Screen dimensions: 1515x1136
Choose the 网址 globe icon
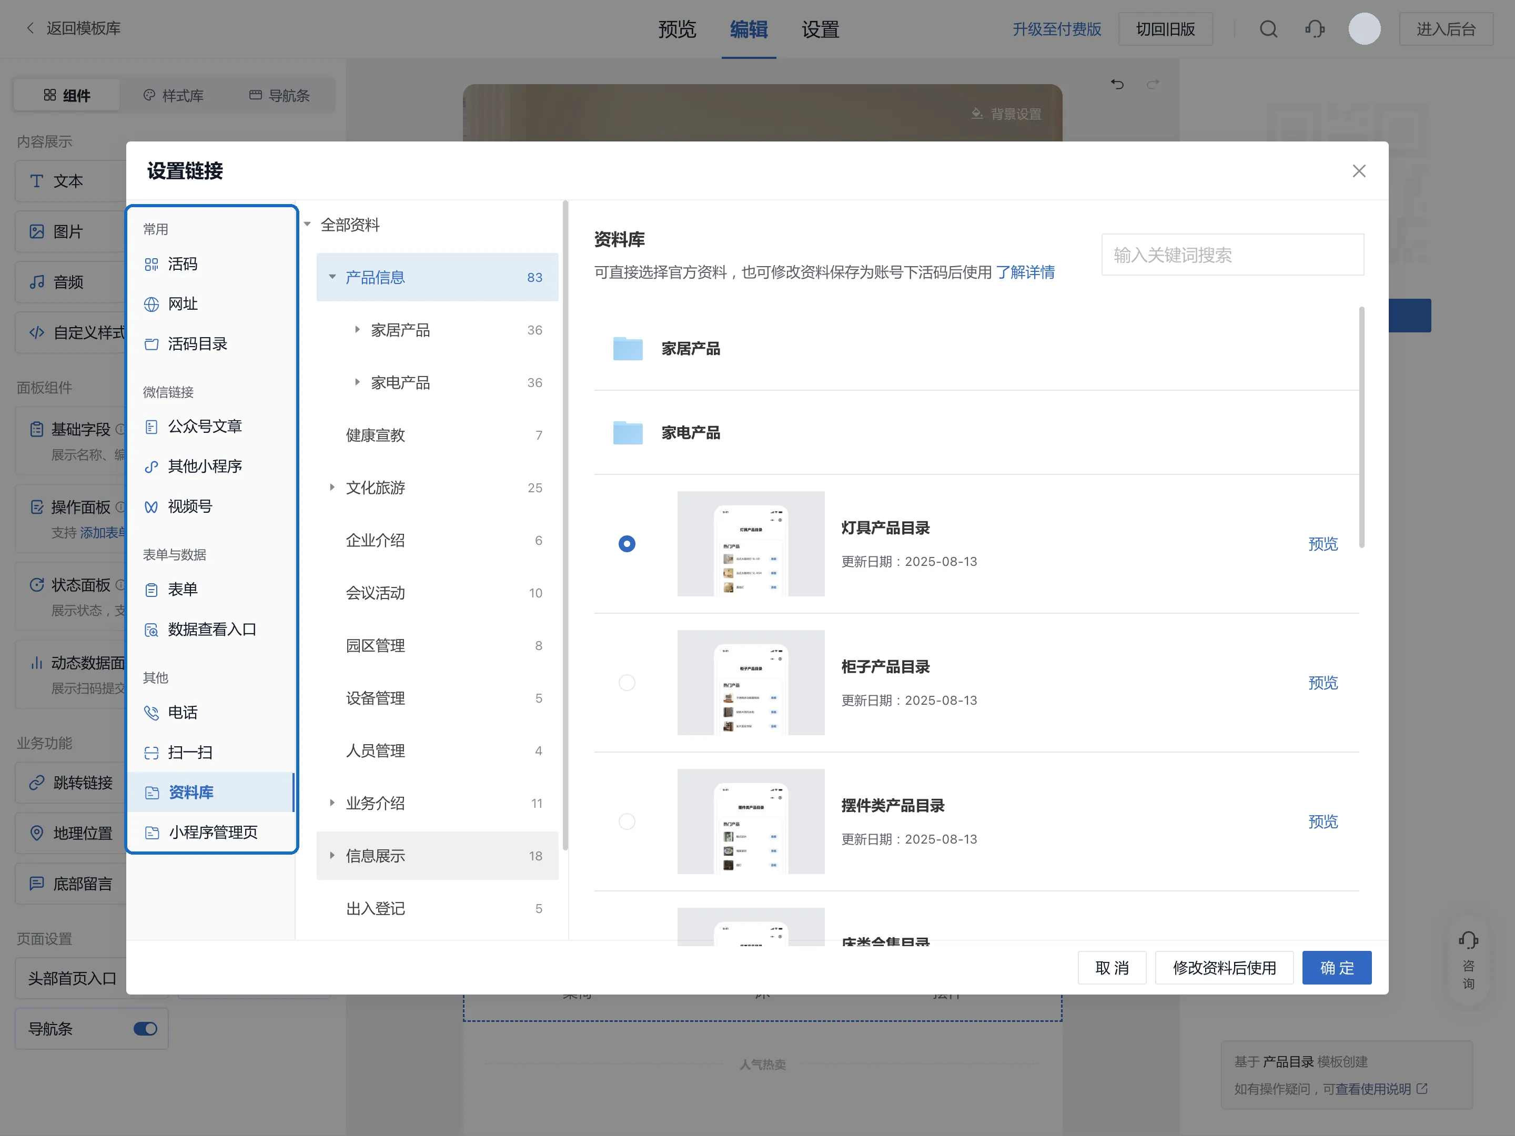click(151, 304)
